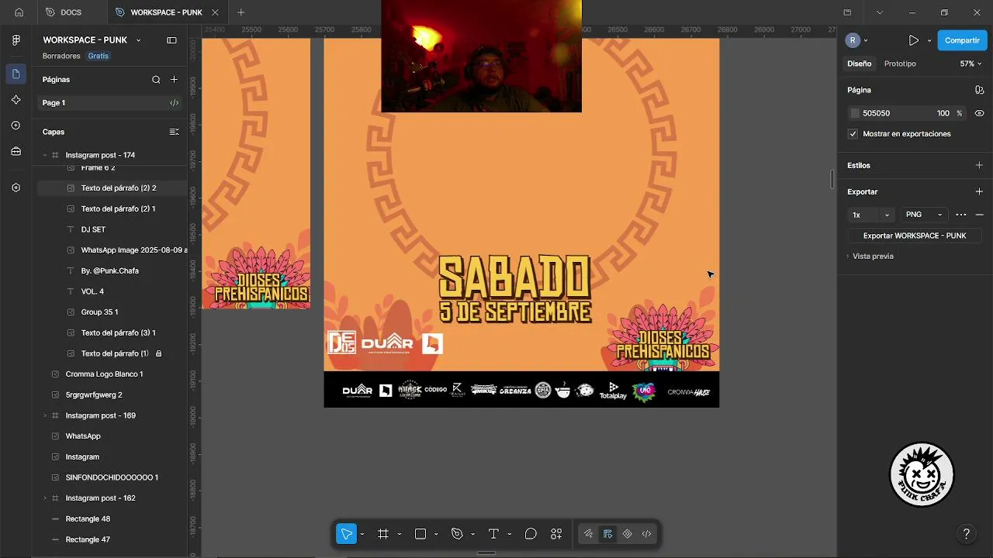Viewport: 993px width, 558px height.
Task: Select the Text tool
Action: (x=493, y=534)
